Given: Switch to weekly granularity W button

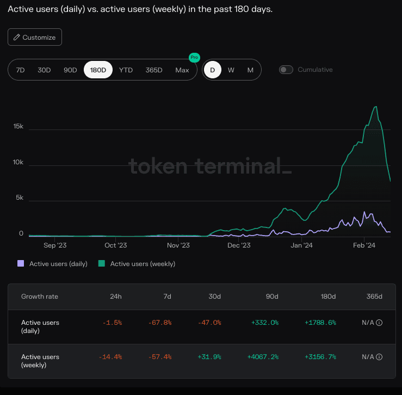Looking at the screenshot, I should 231,70.
